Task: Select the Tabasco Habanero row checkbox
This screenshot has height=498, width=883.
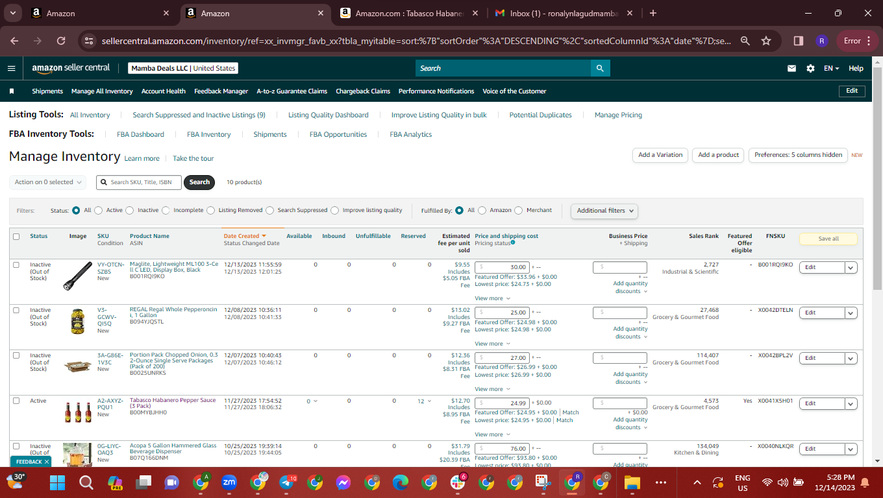Action: 16,401
